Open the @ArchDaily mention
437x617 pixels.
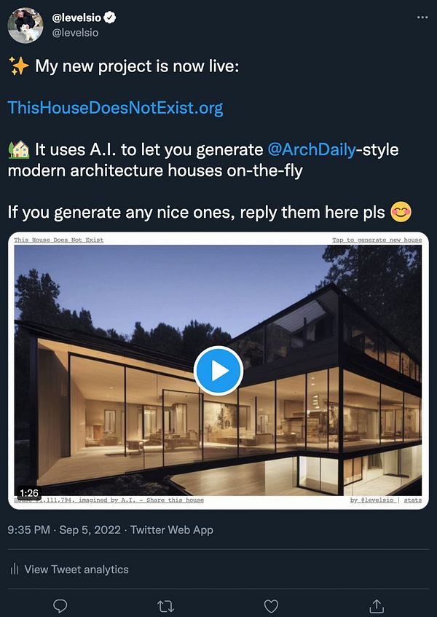pyautogui.click(x=312, y=149)
